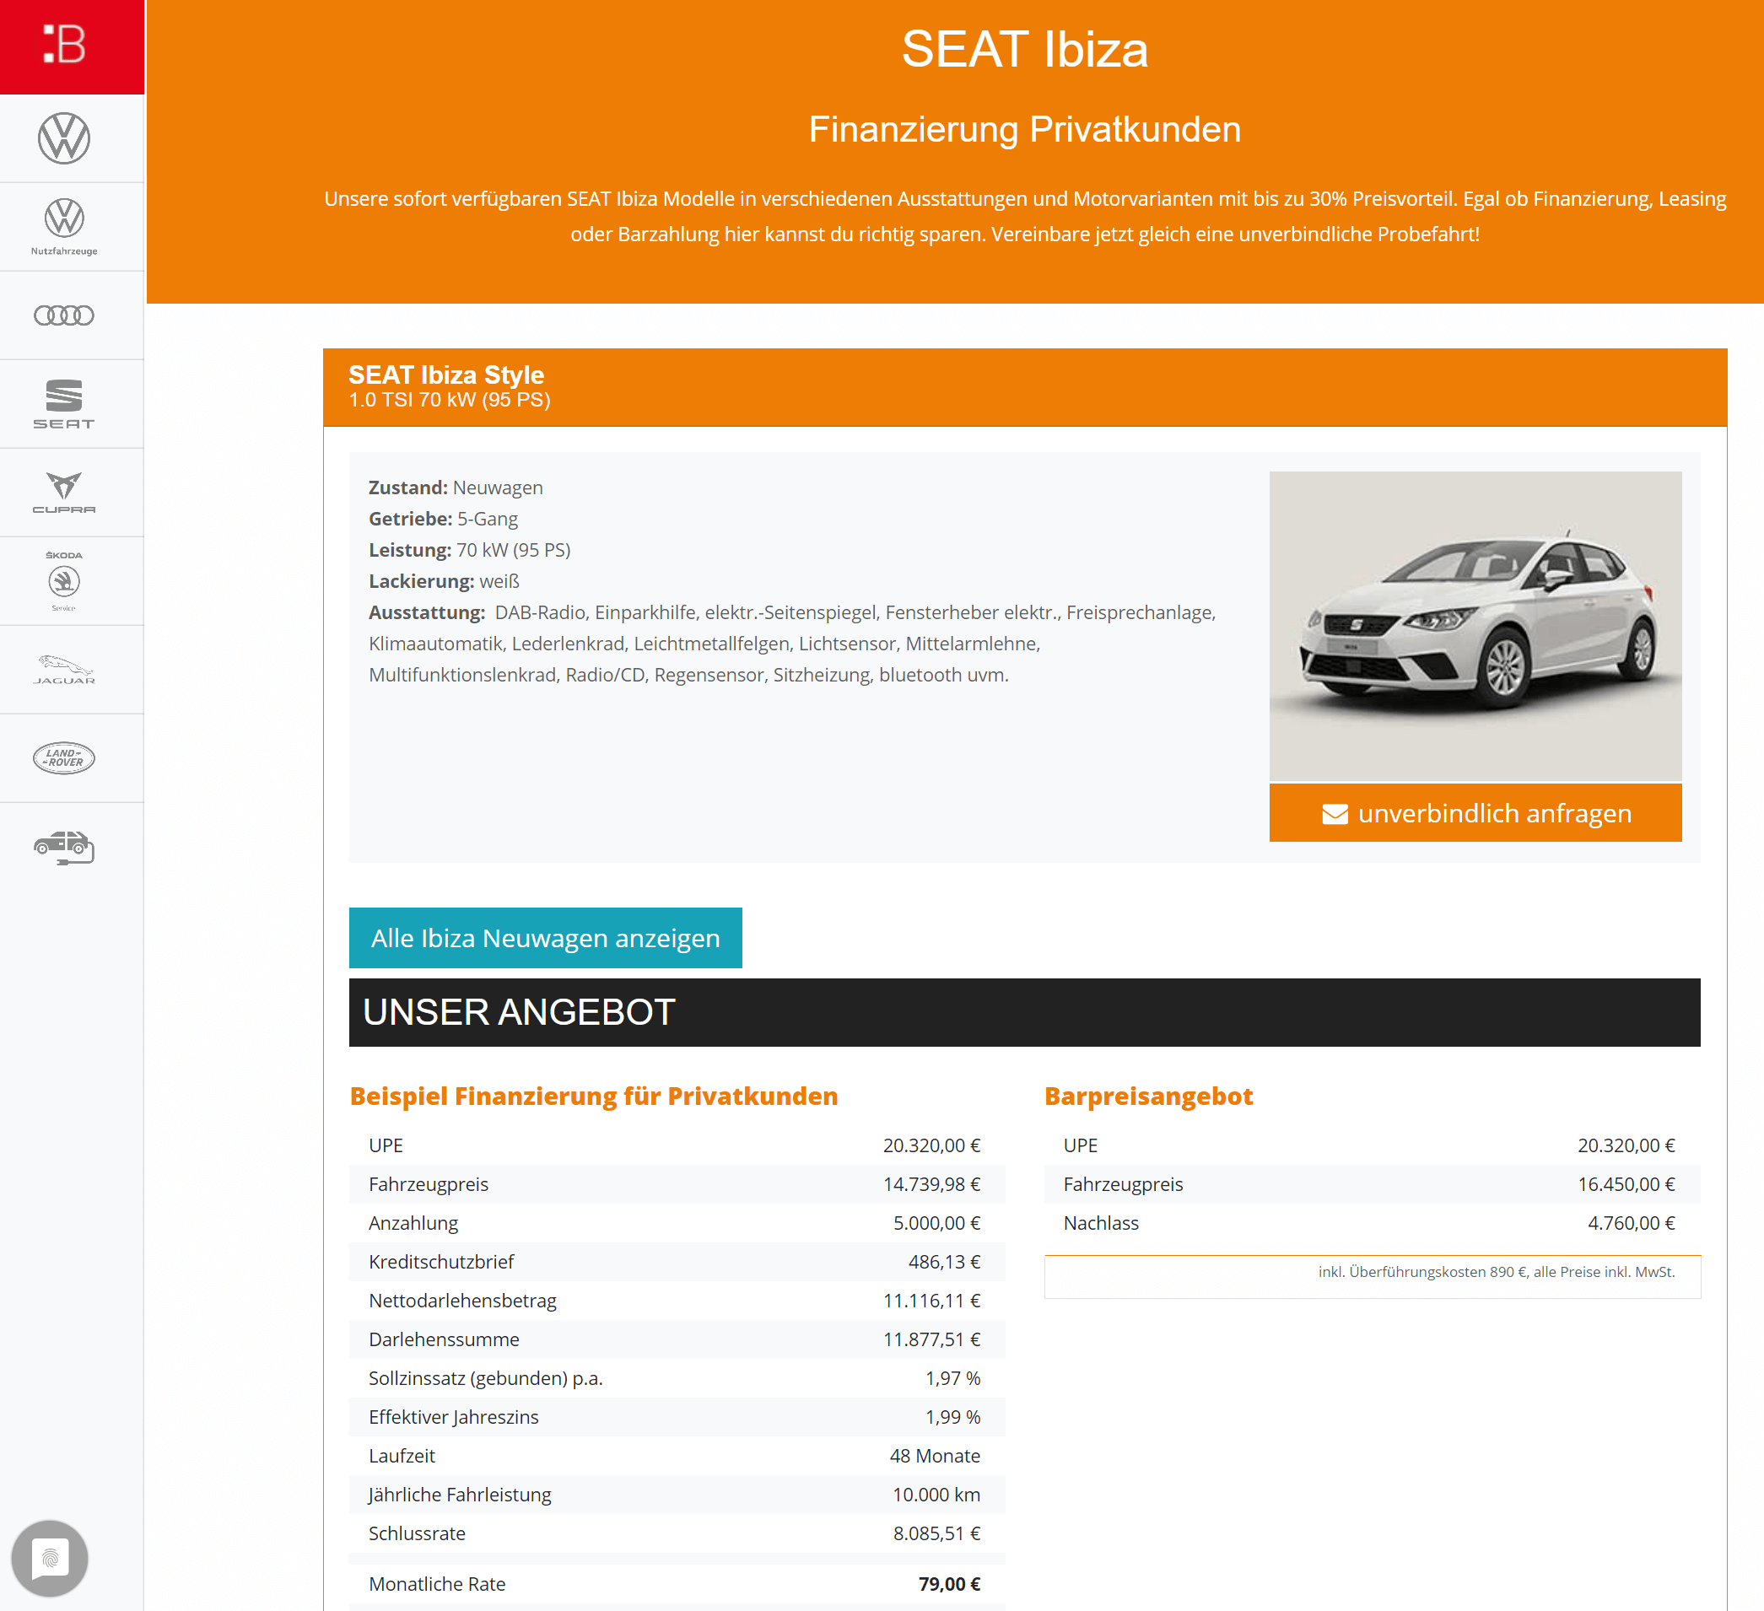Screen dimensions: 1764x1611
Task: Open Volkswagen Nutzfahrzeuge brand icon
Action: [64, 227]
